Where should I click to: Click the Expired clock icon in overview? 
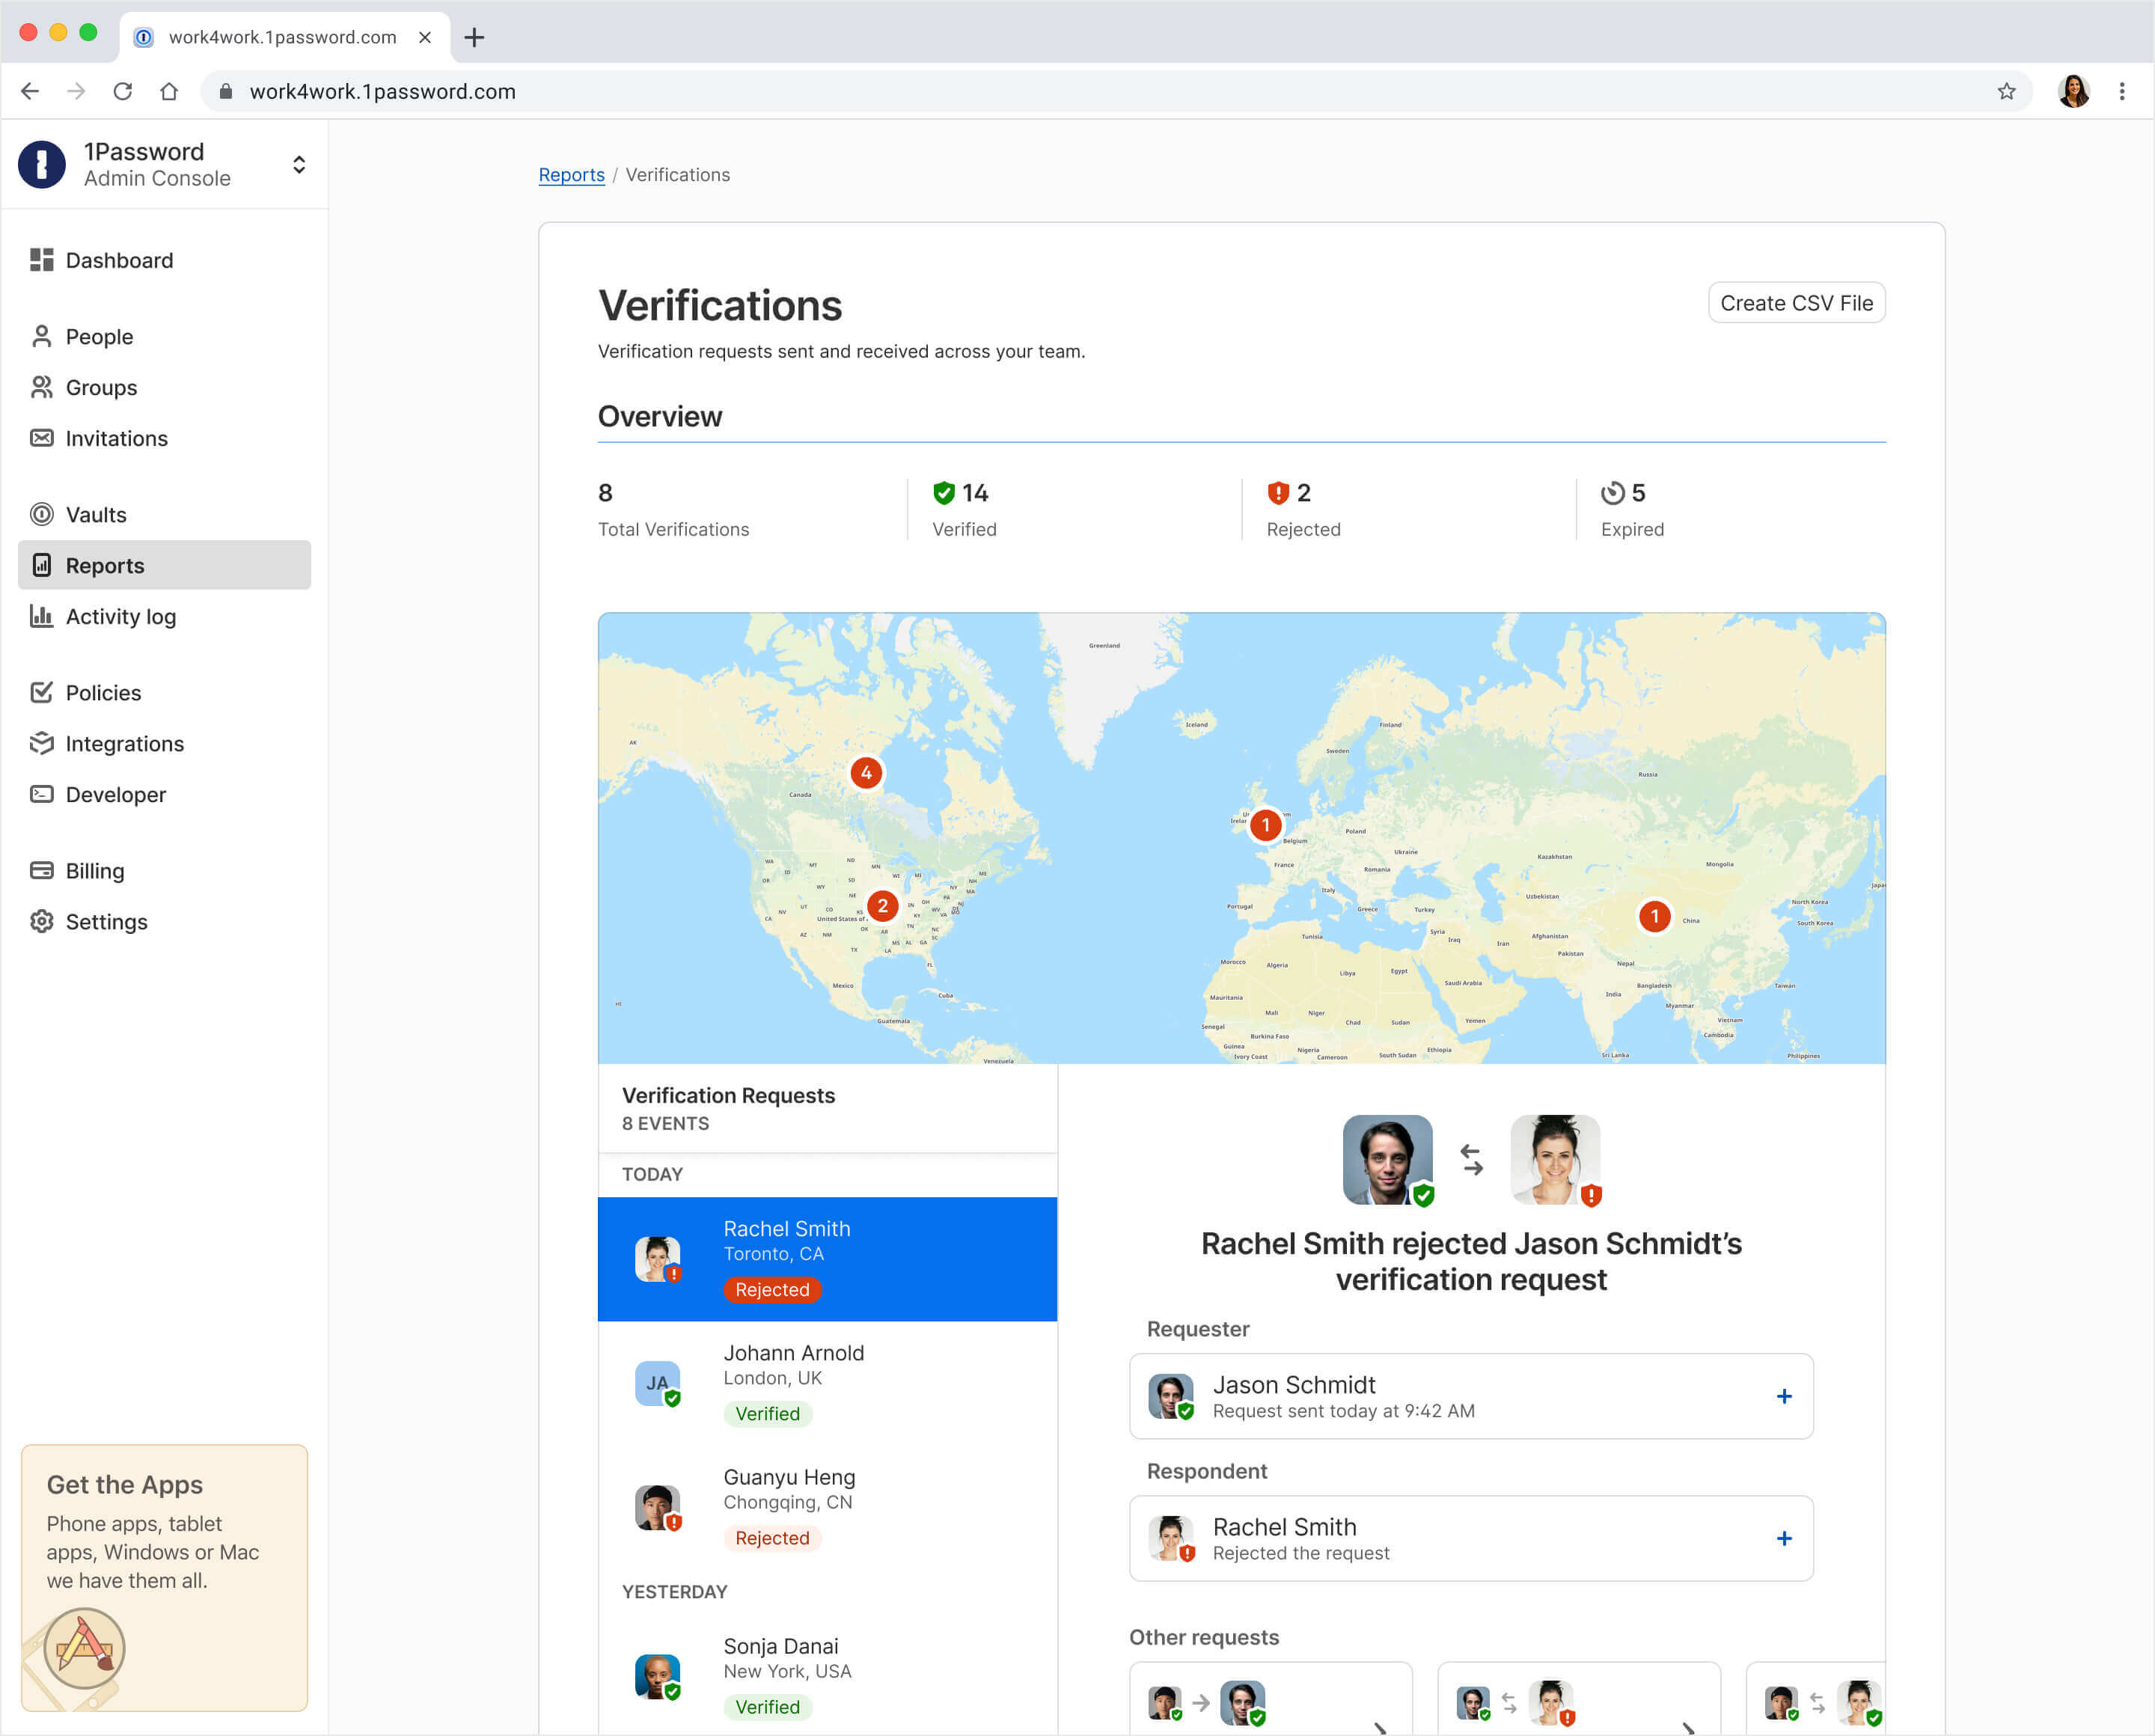tap(1613, 493)
